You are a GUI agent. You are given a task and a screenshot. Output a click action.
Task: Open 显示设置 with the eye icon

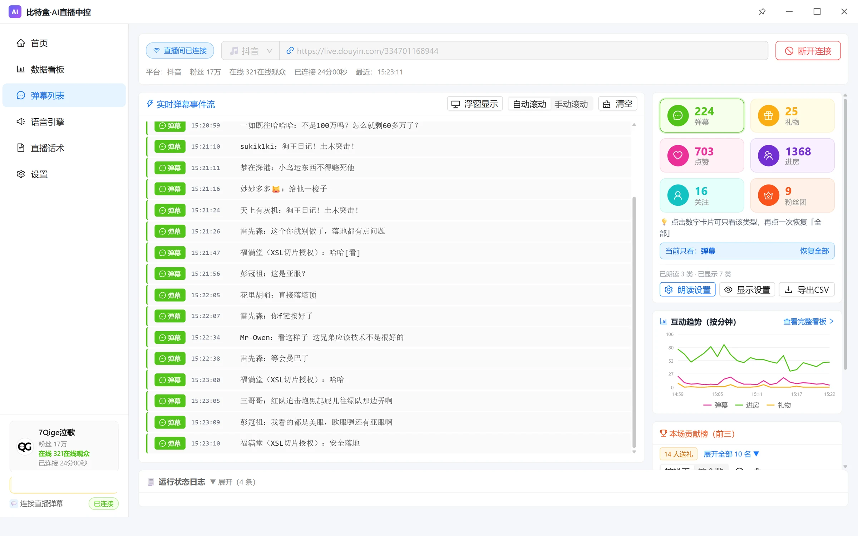pyautogui.click(x=747, y=289)
